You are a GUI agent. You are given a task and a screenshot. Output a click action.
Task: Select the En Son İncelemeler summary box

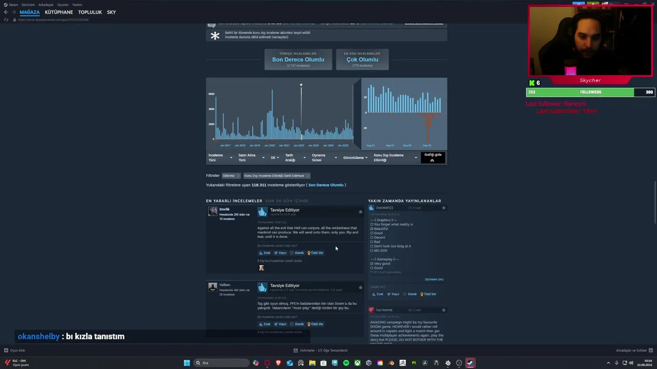[x=362, y=59]
